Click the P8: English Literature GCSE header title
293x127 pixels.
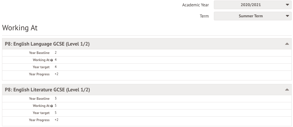pyautogui.click(x=47, y=90)
